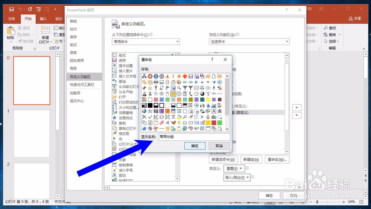Select the pink eraser symbol
This screenshot has width=371, height=209.
pos(162,123)
